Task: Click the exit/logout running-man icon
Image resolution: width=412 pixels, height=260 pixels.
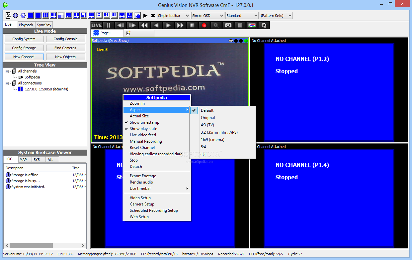Action: pos(8,15)
